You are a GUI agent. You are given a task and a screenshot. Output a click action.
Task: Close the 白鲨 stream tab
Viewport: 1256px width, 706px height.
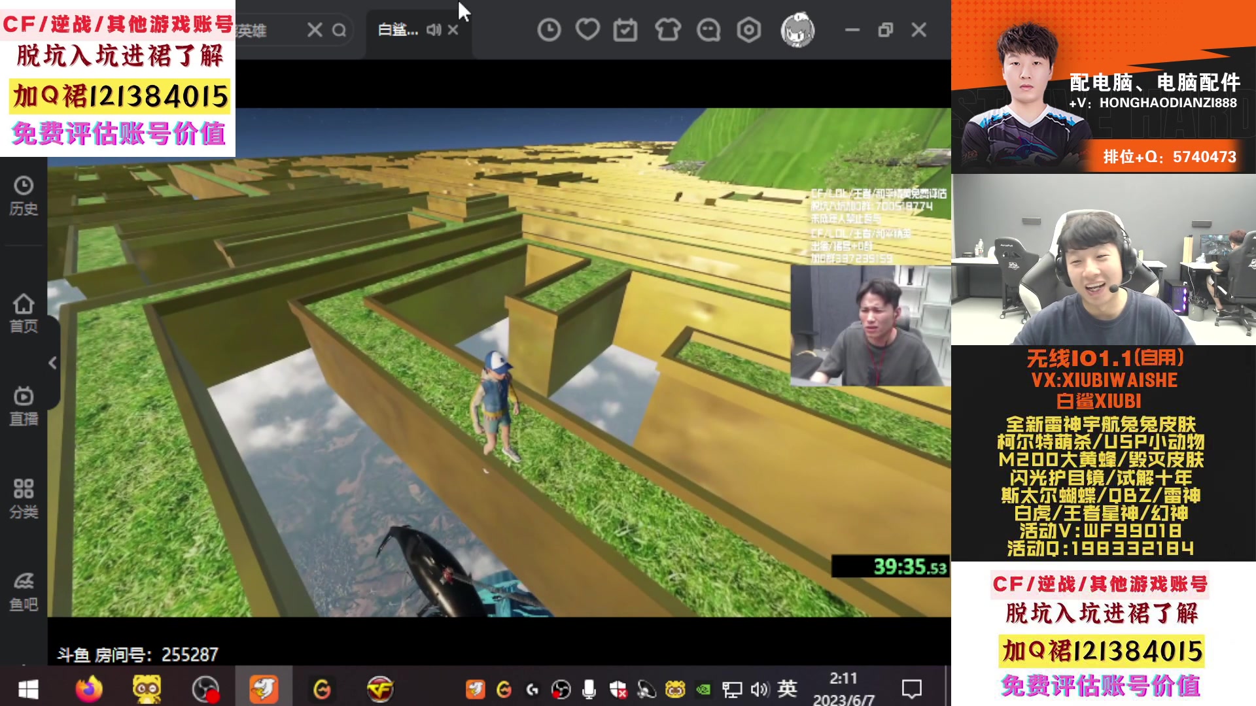(453, 30)
